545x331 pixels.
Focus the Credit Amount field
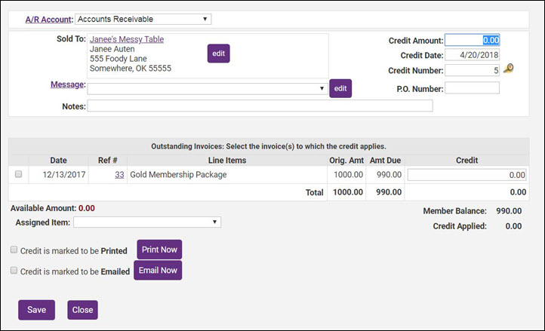tap(472, 40)
